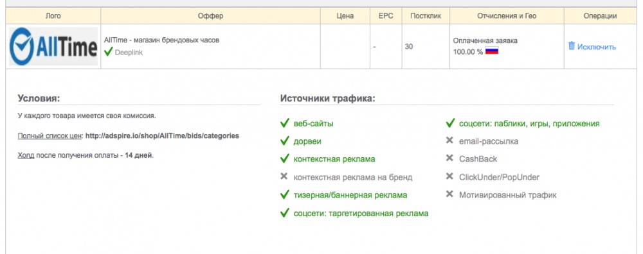Click the cross icon beside email-рассылка
Viewport: 643px width, 254px height.
(x=449, y=140)
